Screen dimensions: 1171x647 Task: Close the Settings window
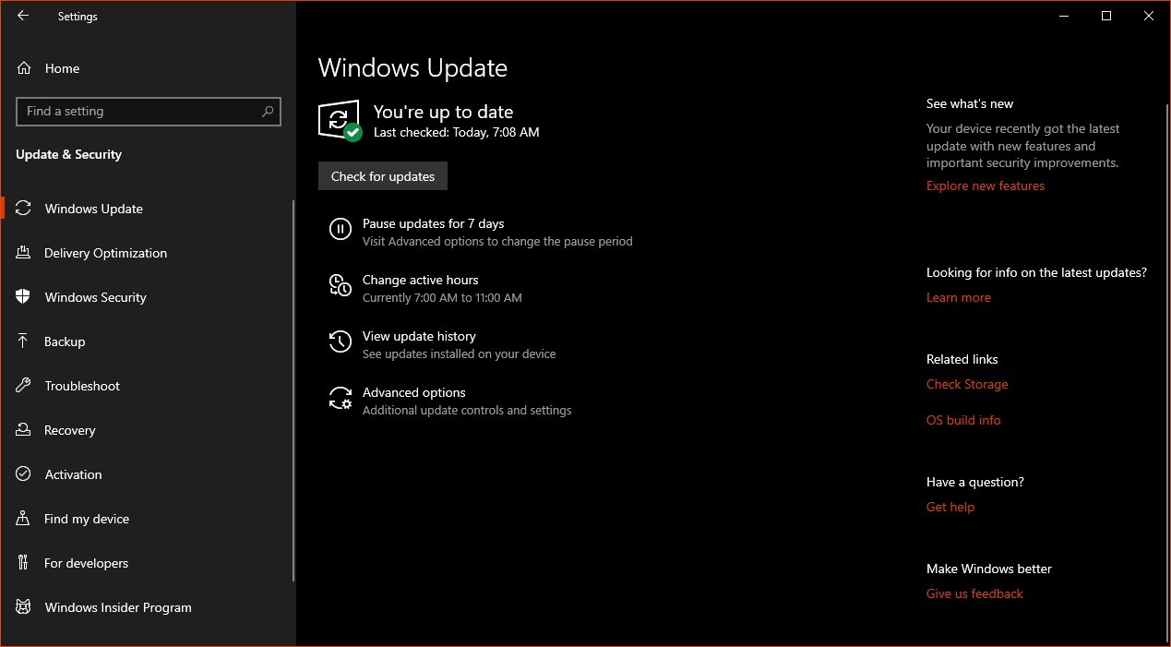1149,16
